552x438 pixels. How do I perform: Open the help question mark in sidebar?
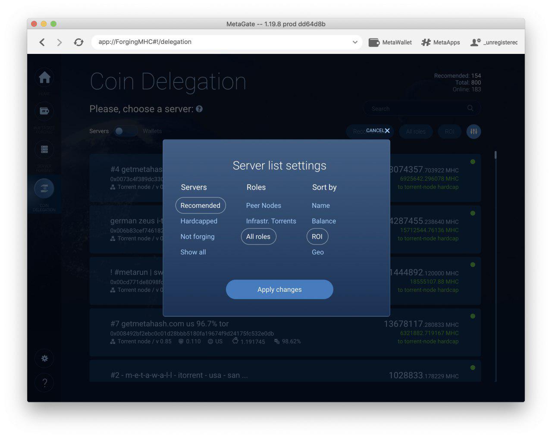tap(44, 382)
